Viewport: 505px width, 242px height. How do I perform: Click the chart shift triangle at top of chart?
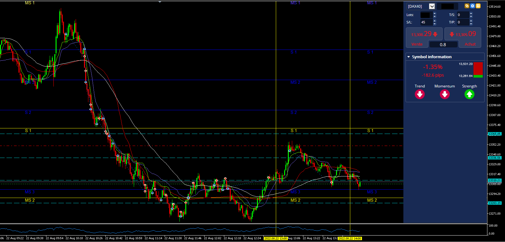click(160, 2)
